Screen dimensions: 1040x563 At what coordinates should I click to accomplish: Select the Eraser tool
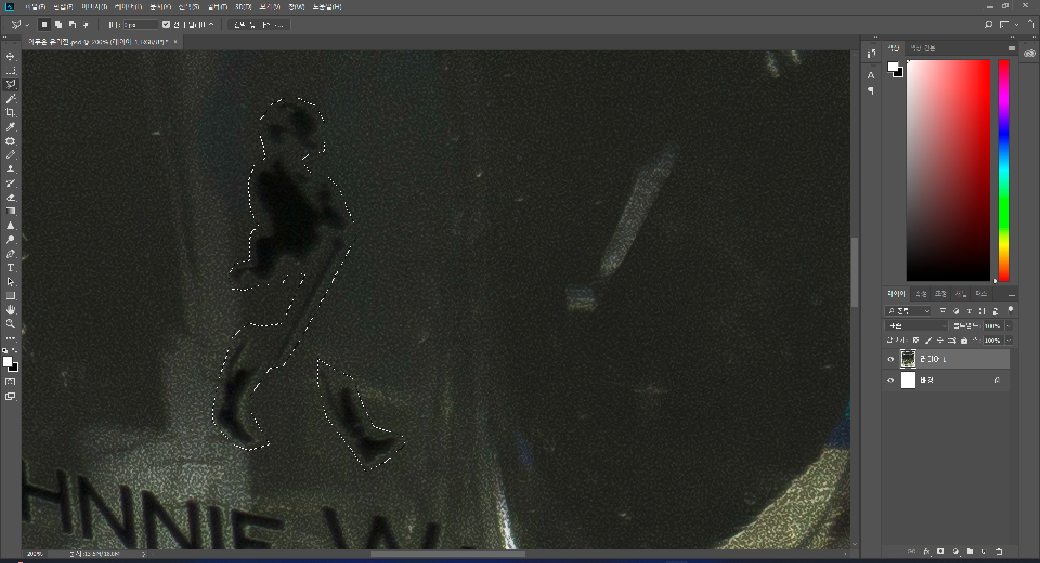(x=10, y=197)
